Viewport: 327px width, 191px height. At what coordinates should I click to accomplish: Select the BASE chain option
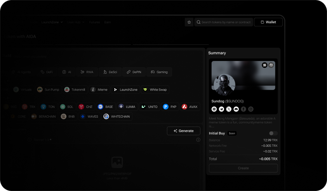pos(105,106)
